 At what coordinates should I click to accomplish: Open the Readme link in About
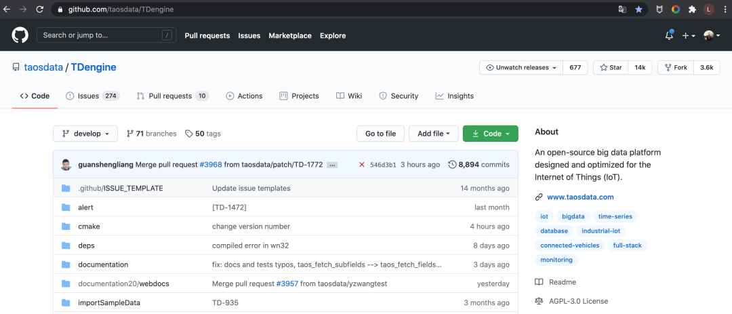tap(556, 282)
